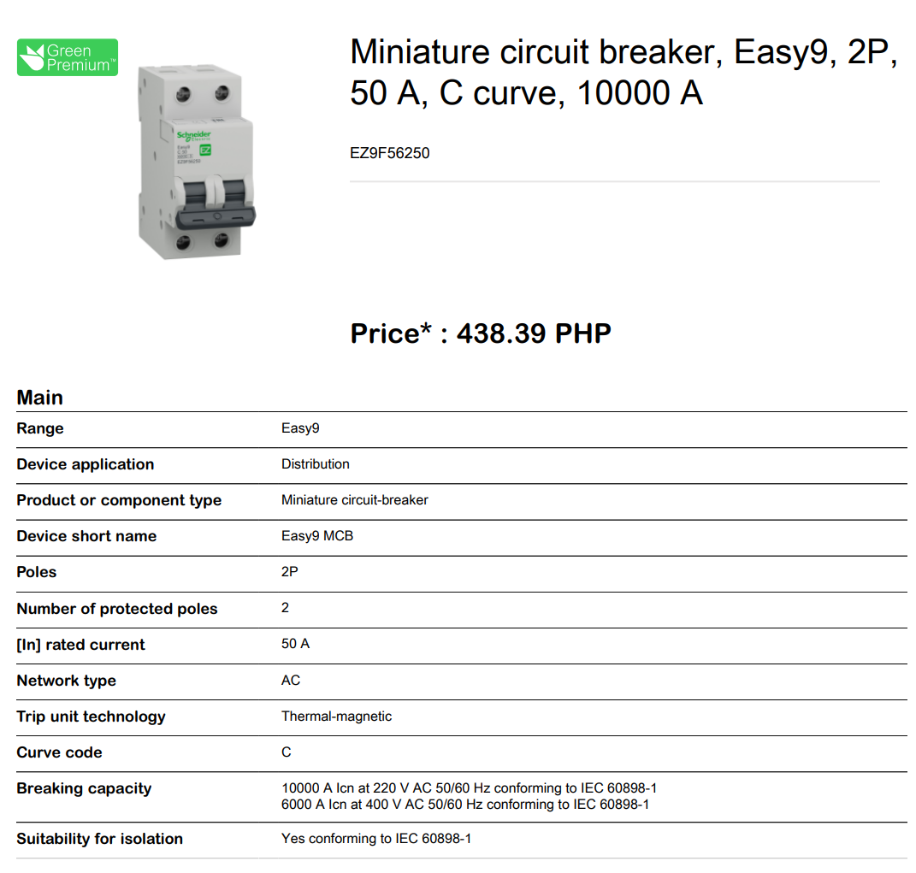916x873 pixels.
Task: Click the Thermal-magnetic trip unit value
Action: pos(336,717)
